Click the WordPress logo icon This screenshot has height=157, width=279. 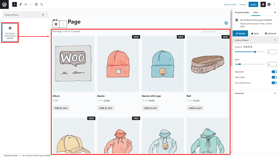[5, 4]
